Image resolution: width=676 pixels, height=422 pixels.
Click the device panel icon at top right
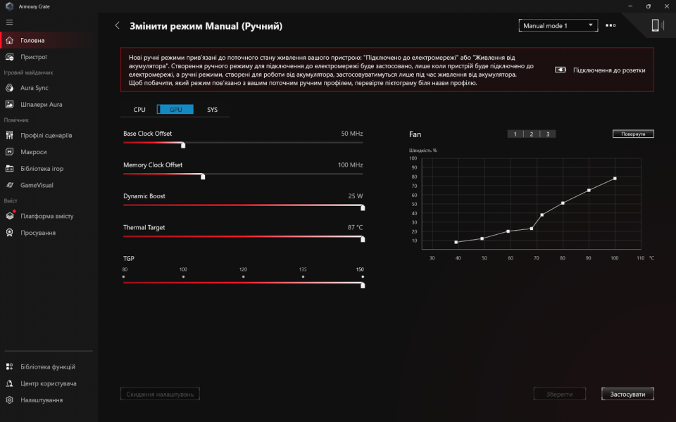point(656,25)
